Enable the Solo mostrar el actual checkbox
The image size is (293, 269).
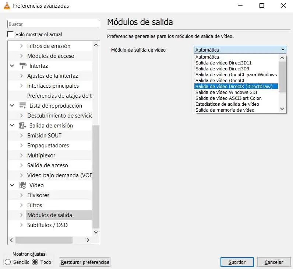coord(10,34)
